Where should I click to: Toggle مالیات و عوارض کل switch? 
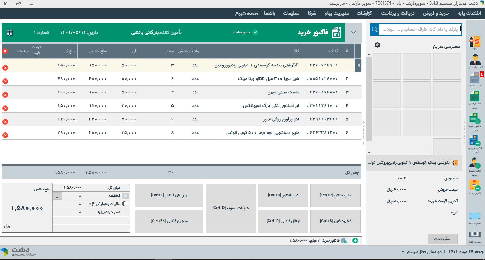125,204
